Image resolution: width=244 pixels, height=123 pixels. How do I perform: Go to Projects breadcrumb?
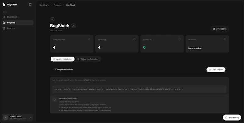[57, 5]
